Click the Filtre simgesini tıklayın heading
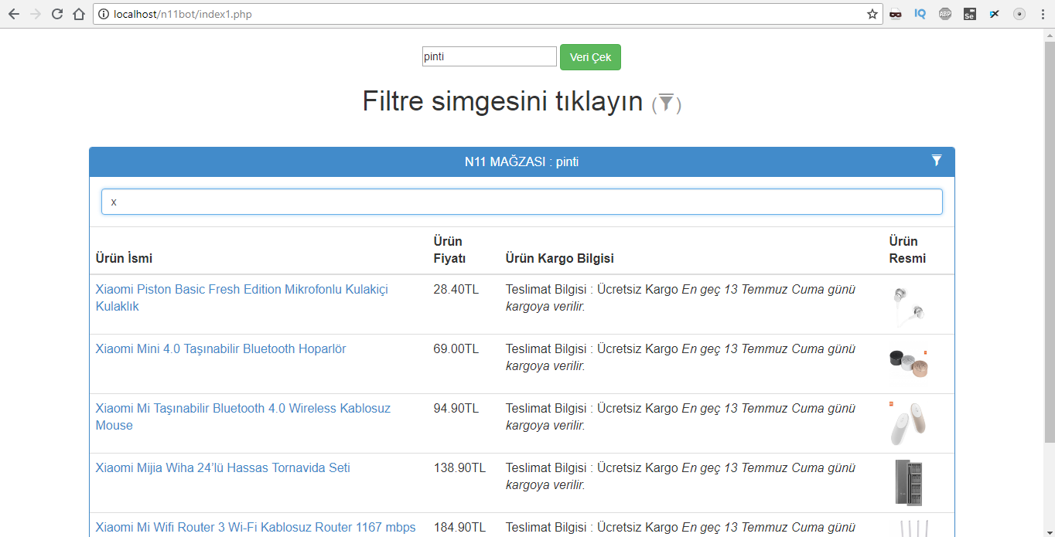 pos(503,101)
